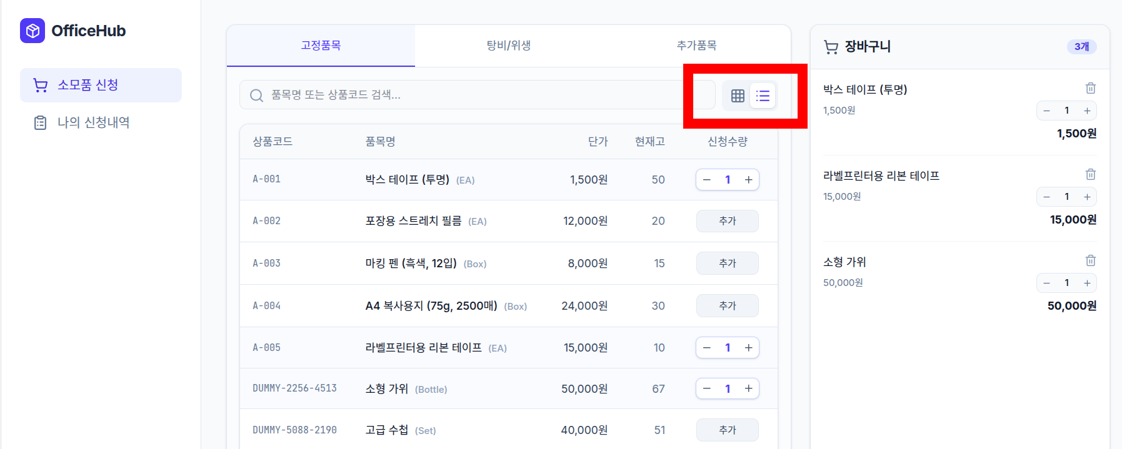
Task: Click minus for 박스 테이프 in cart
Action: [1046, 111]
